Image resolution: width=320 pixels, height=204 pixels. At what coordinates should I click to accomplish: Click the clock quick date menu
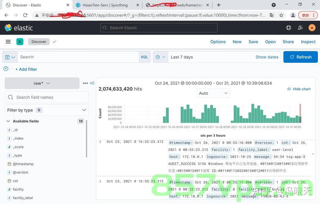coord(160,57)
